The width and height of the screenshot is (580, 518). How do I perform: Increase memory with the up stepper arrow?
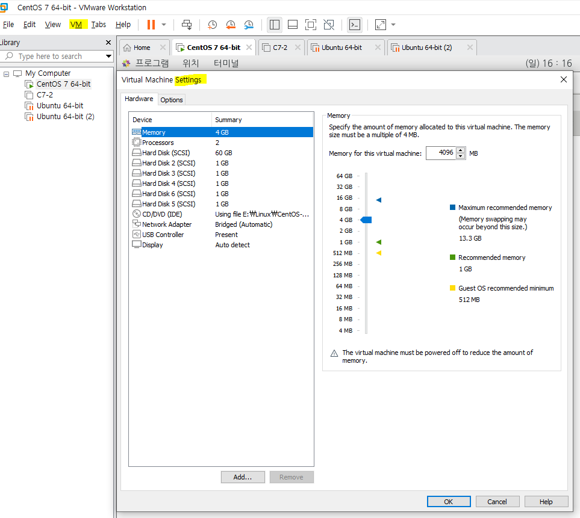coord(461,150)
